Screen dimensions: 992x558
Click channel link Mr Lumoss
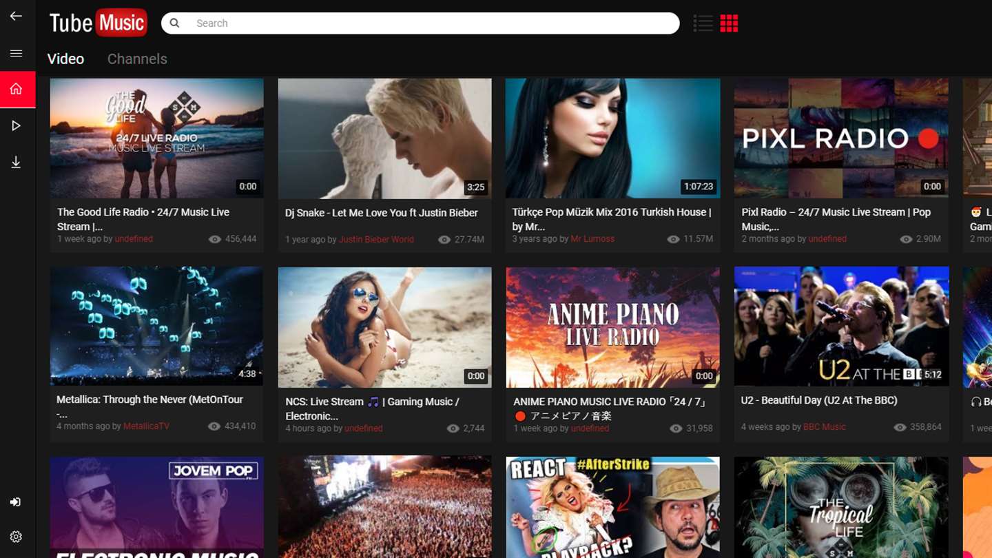(592, 239)
